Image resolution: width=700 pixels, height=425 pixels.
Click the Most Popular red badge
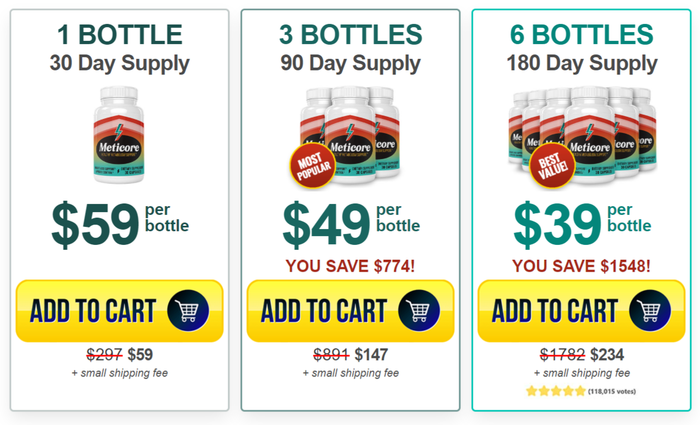click(x=312, y=166)
